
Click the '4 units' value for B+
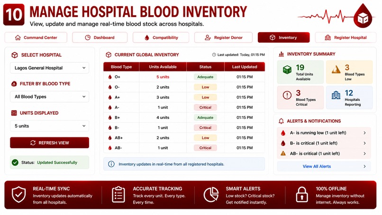tap(163, 117)
